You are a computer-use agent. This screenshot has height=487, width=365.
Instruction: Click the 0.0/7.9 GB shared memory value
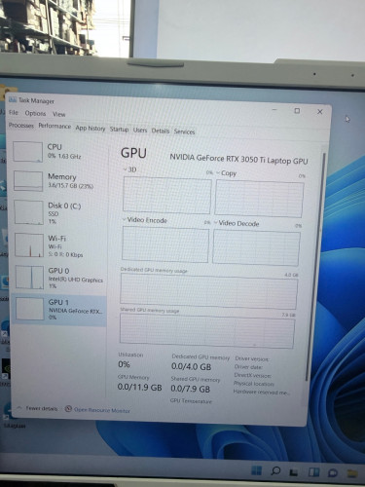(191, 389)
